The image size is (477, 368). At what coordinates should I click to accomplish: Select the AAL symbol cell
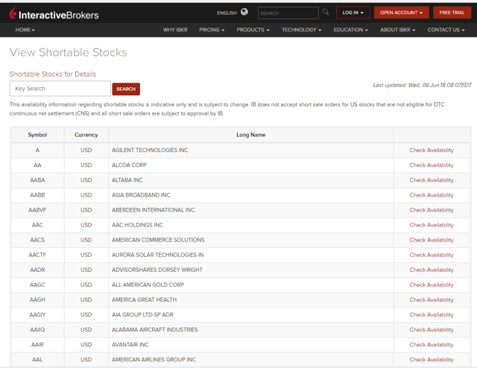click(37, 360)
